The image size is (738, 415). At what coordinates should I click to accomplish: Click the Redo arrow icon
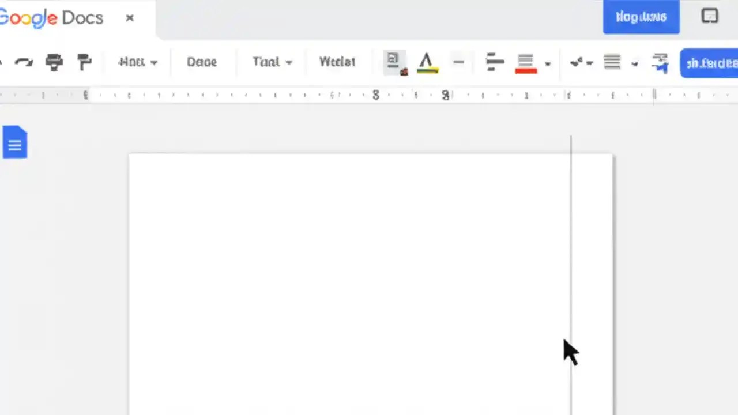click(23, 62)
